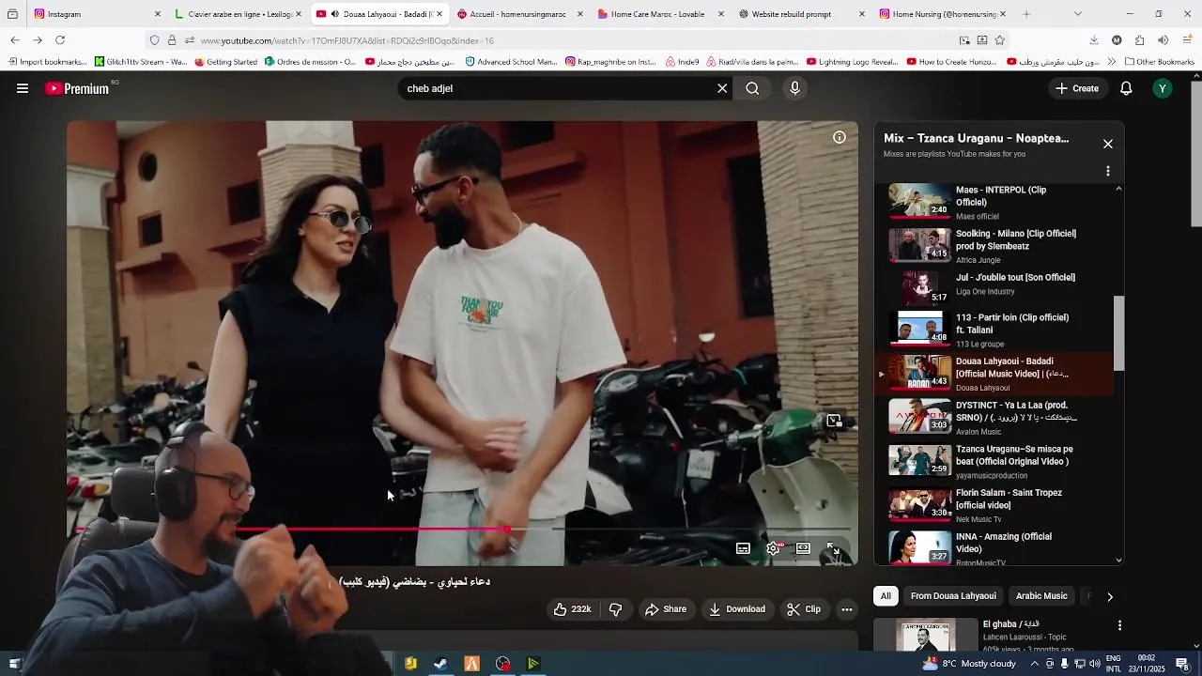Toggle subtitles in the player

click(743, 548)
